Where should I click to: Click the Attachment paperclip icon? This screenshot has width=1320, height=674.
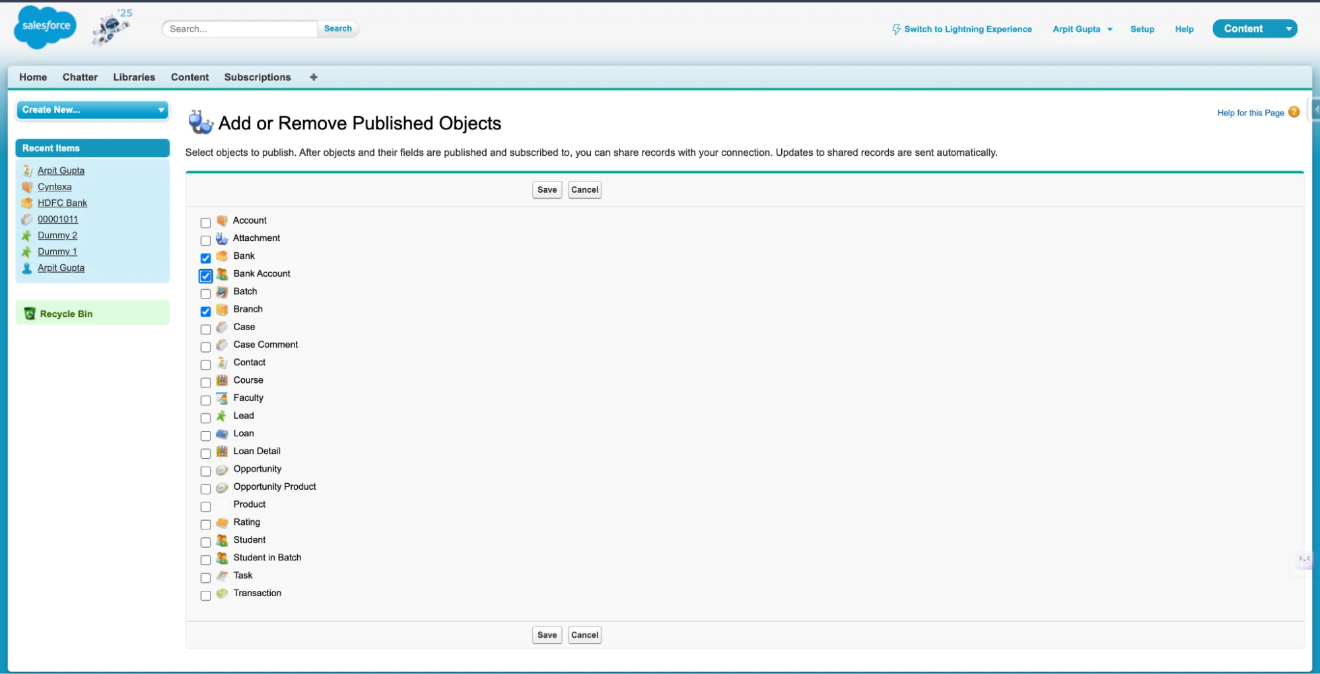coord(221,238)
